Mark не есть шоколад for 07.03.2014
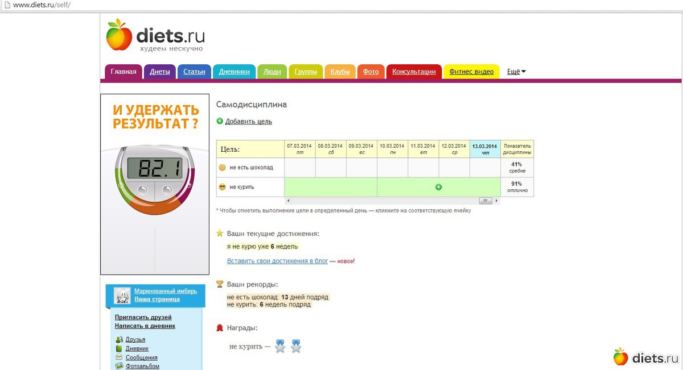Image resolution: width=683 pixels, height=370 pixels. 299,168
